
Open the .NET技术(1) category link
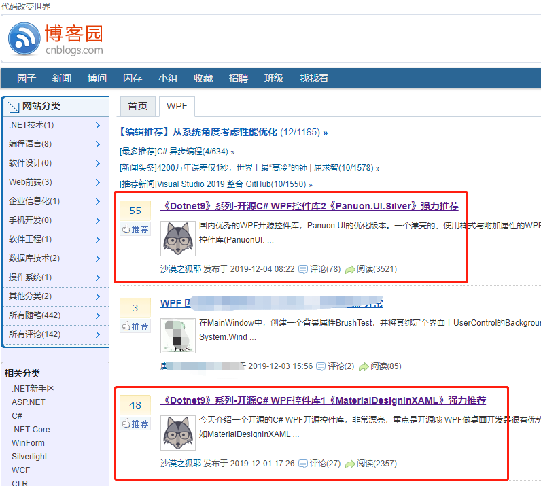31,125
